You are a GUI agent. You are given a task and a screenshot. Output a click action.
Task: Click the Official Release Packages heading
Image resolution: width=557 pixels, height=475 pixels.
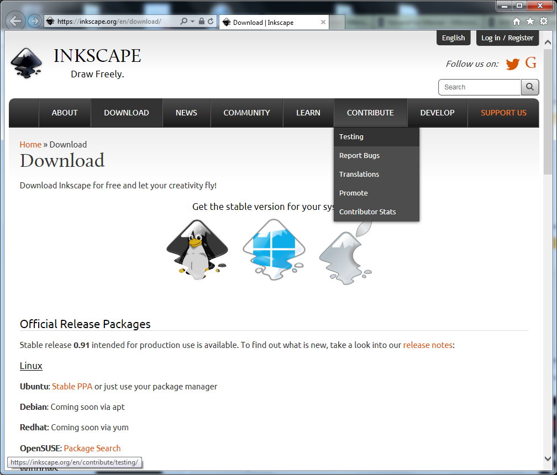pos(85,324)
